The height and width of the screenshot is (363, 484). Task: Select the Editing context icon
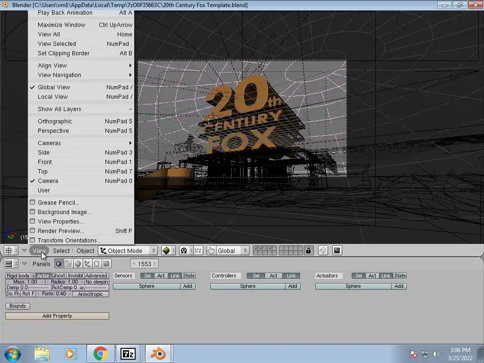point(97,264)
